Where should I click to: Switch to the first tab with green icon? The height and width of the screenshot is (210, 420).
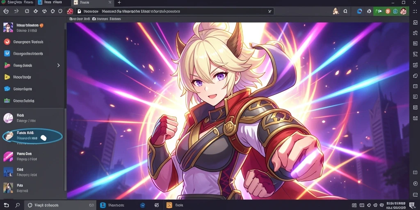click(17, 2)
